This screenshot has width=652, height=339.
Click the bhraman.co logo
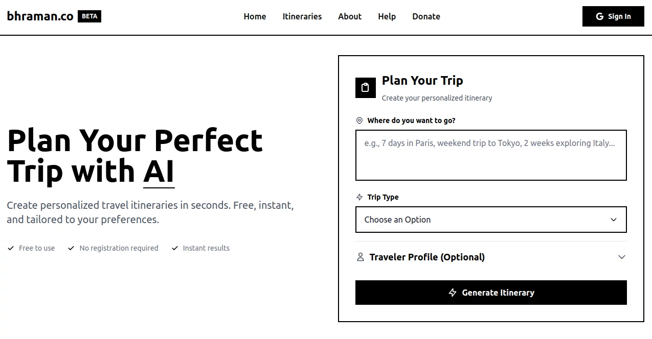tap(40, 16)
